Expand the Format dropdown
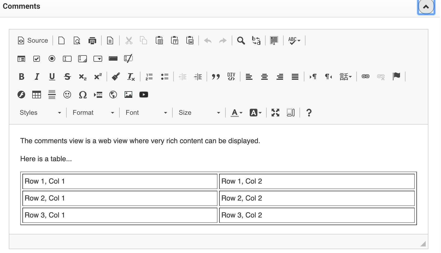 93,113
